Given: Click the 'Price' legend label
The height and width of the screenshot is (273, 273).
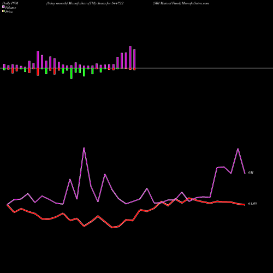Looking at the screenshot, I should click(9, 12).
